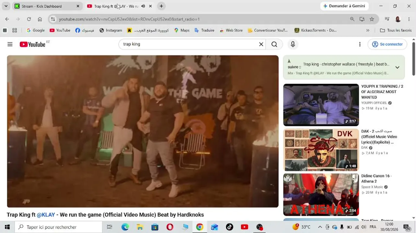This screenshot has height=233, width=416.
Task: Click the video player to pause
Action: pos(143,131)
